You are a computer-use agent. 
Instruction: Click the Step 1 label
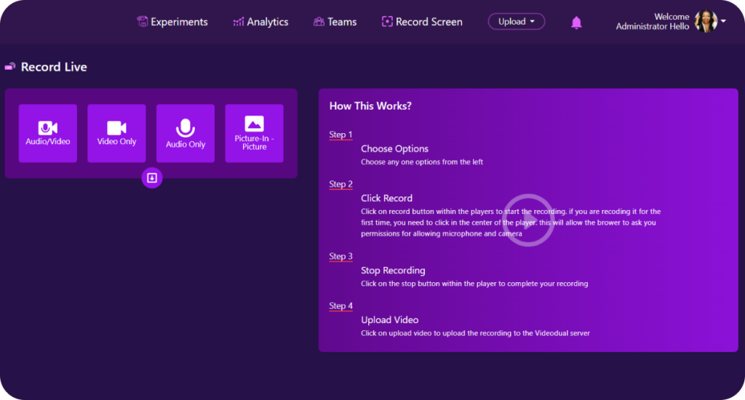pos(340,135)
